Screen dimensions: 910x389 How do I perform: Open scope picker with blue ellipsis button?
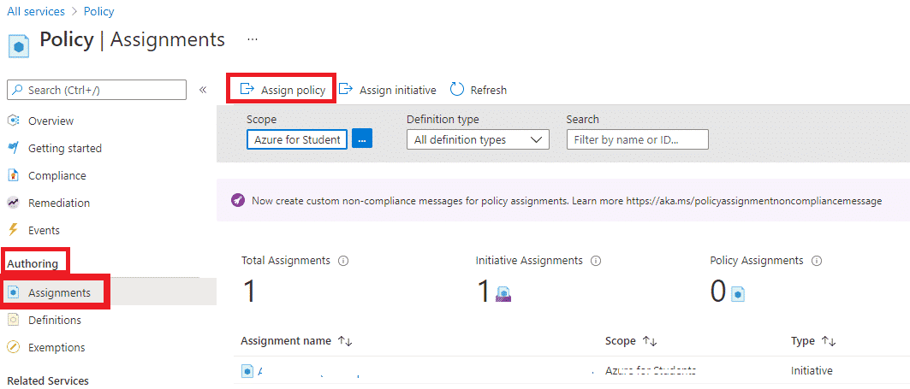click(x=361, y=139)
